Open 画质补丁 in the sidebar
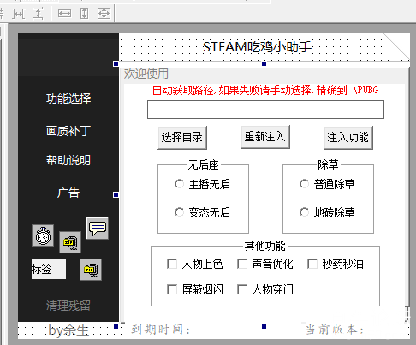 click(68, 131)
